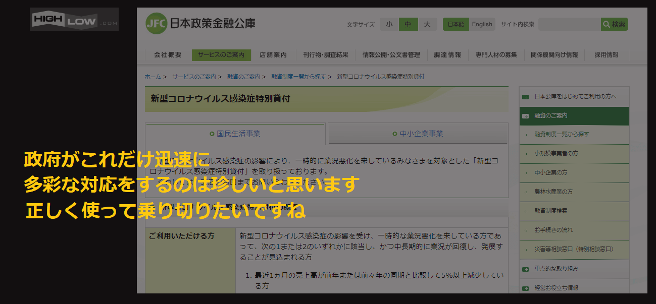Switch to the 国民生活事業 tab

235,134
